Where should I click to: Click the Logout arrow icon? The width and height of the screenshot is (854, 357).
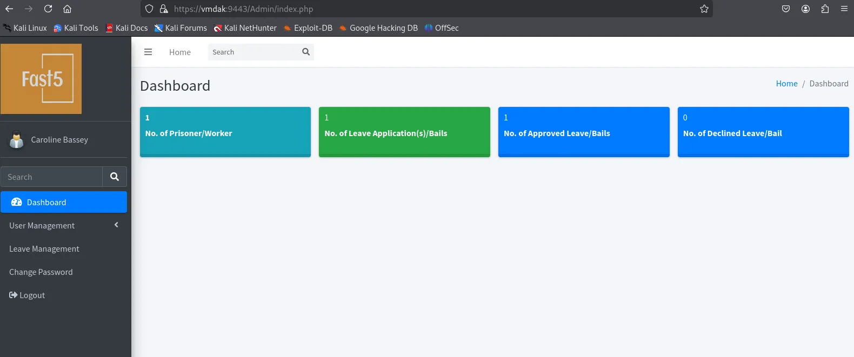[13, 295]
